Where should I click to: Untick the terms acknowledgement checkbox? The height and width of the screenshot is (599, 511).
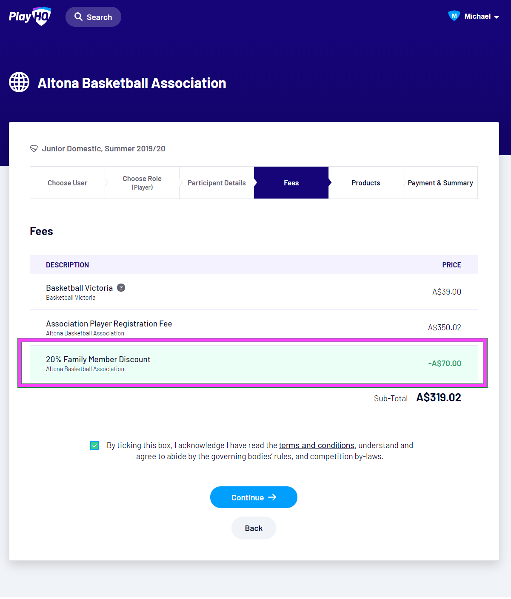coord(94,446)
